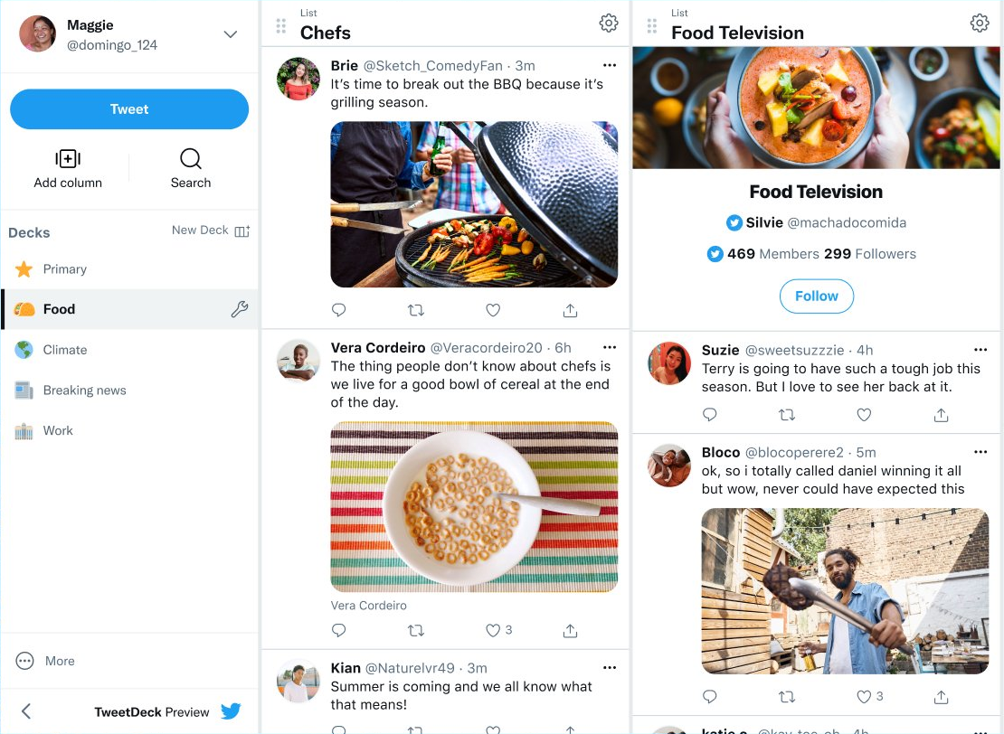
Task: Share Bloco's tweet via the share icon
Action: pos(941,696)
